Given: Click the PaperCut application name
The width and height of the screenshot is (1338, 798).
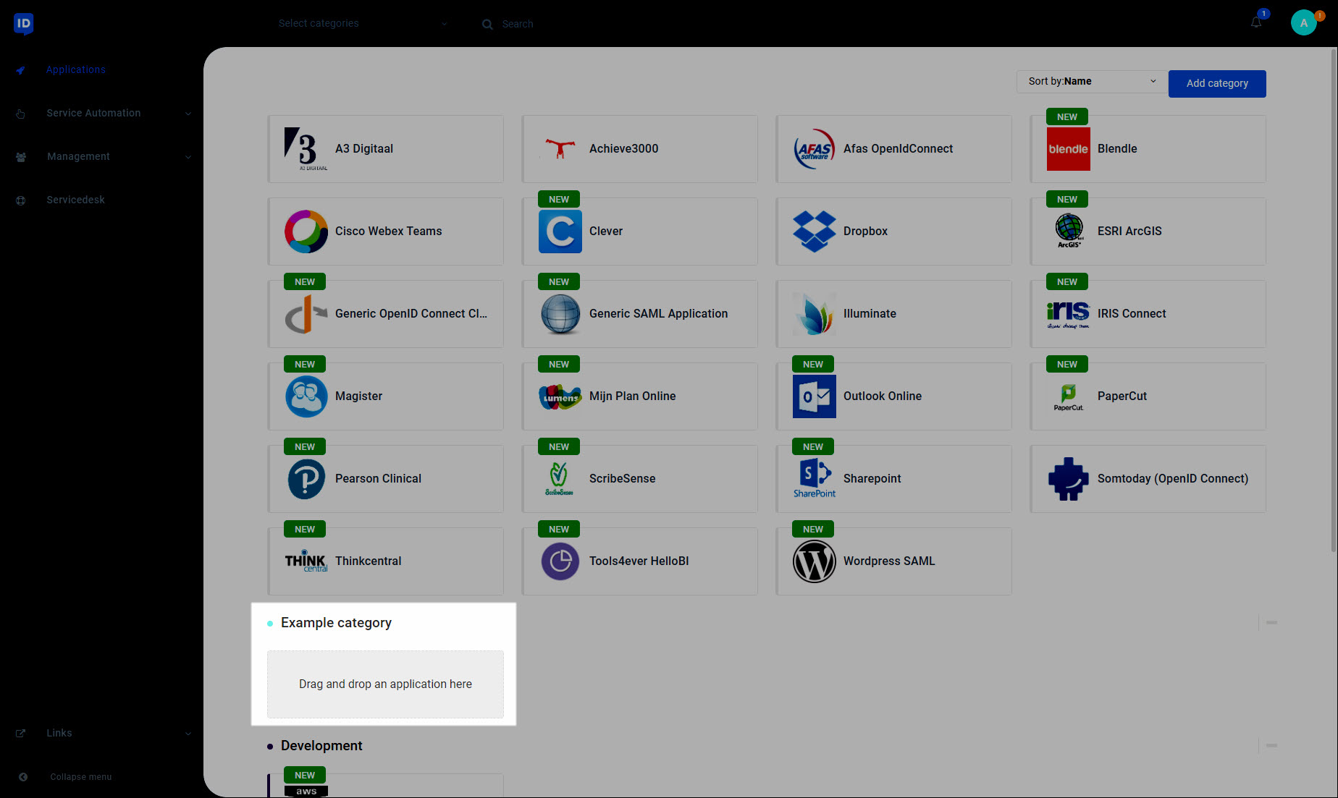Looking at the screenshot, I should (x=1122, y=396).
